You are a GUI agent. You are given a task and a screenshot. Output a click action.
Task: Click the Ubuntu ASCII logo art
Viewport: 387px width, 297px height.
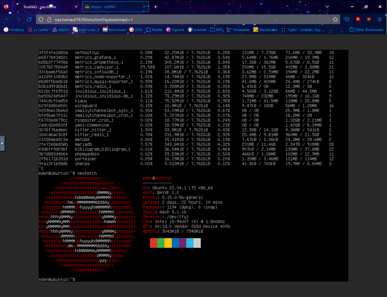pyautogui.click(x=87, y=224)
